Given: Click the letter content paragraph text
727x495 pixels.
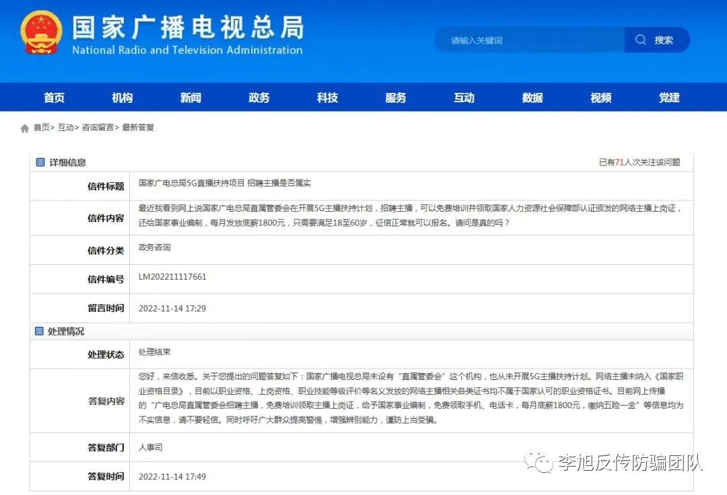Looking at the screenshot, I should point(411,215).
